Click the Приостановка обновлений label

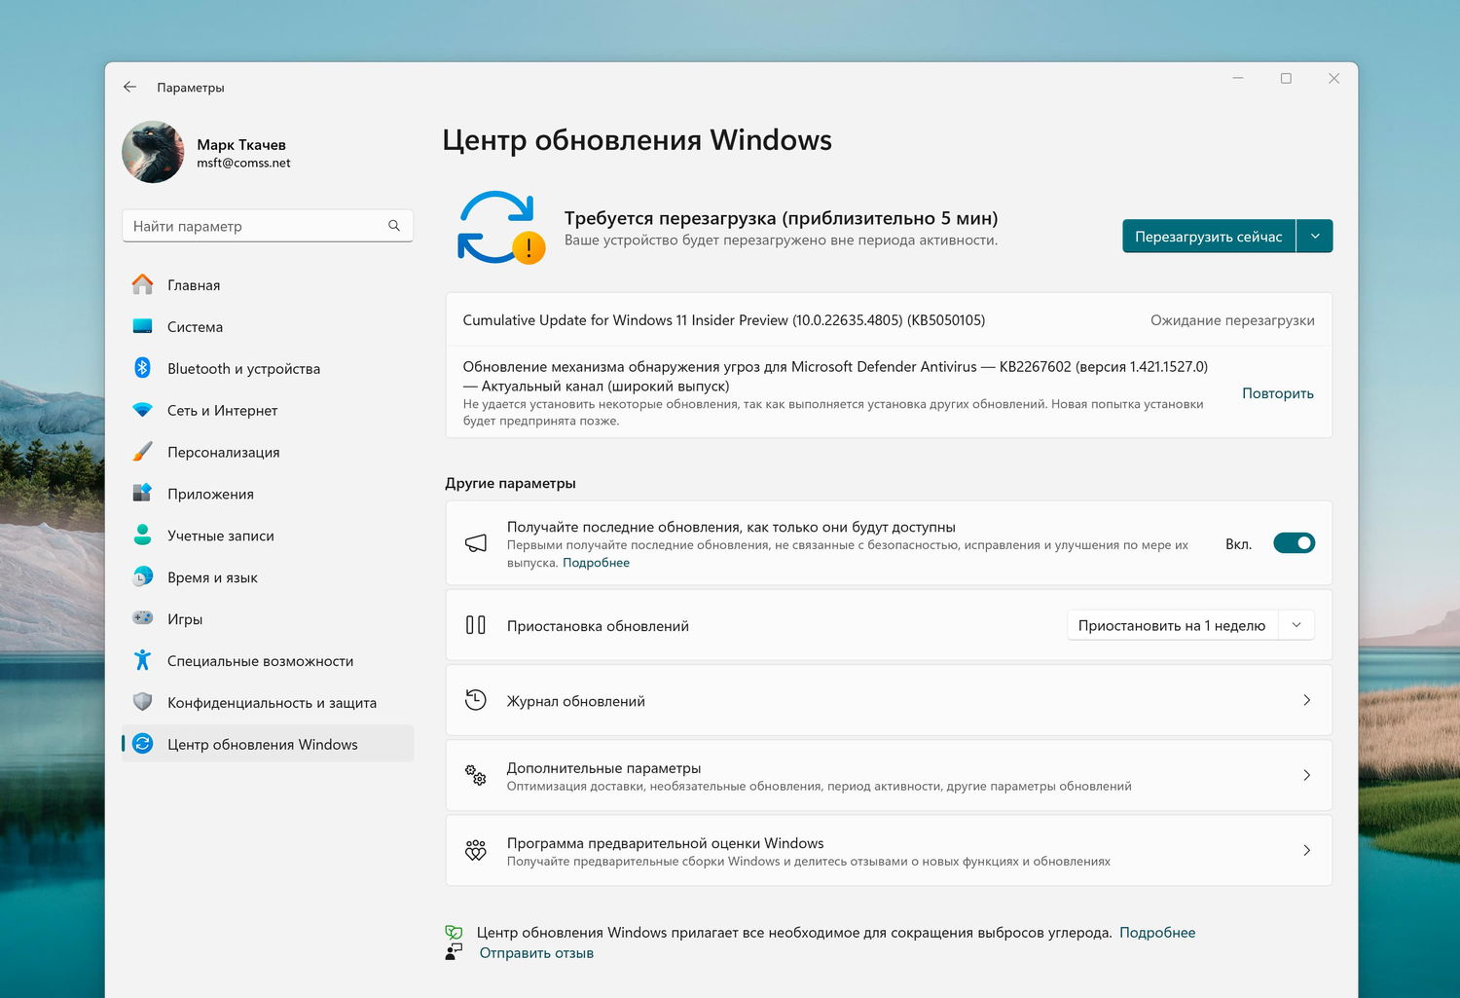click(x=598, y=626)
